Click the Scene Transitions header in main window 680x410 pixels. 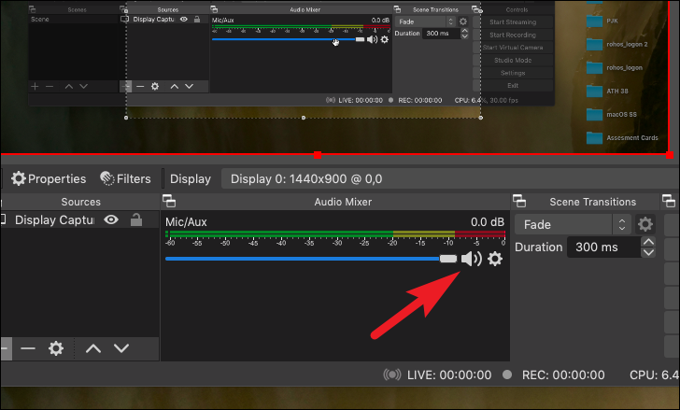tap(592, 202)
